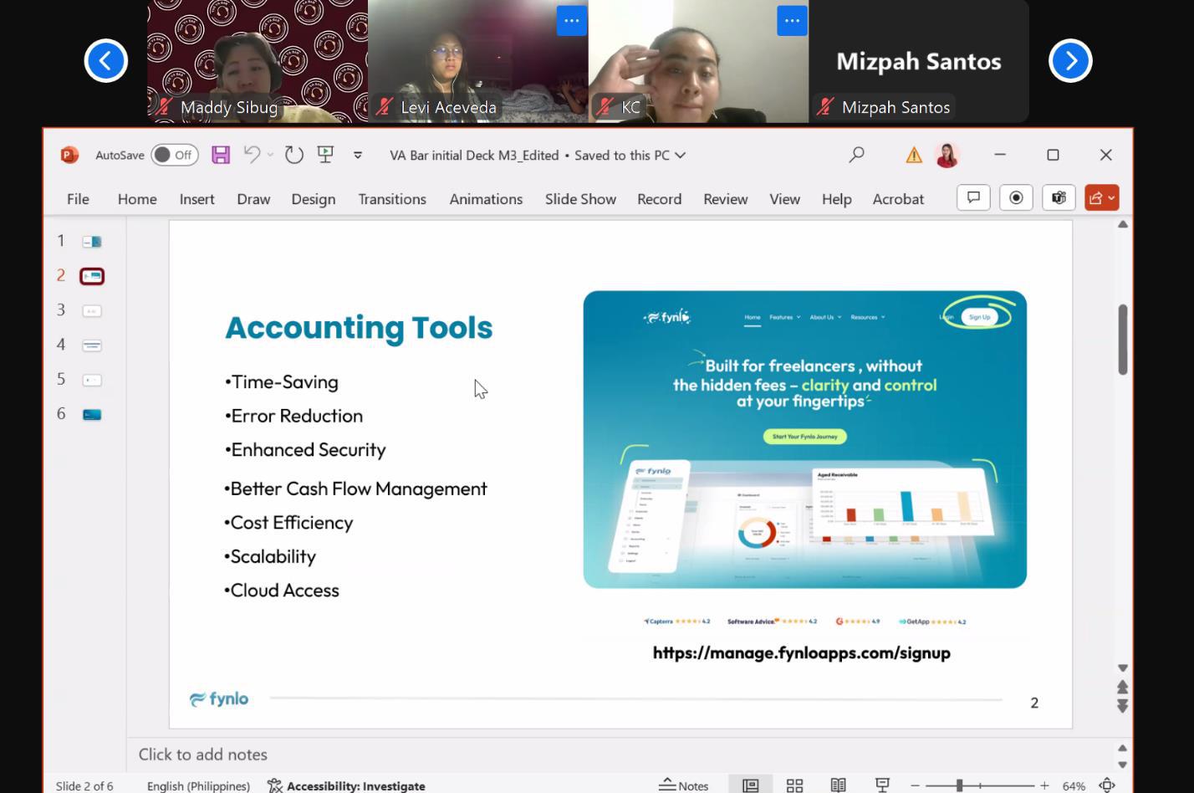Image resolution: width=1194 pixels, height=793 pixels.
Task: Click the 64% zoom level
Action: click(1074, 785)
